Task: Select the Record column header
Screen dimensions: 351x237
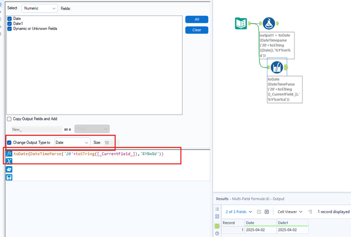Action: coord(233,223)
